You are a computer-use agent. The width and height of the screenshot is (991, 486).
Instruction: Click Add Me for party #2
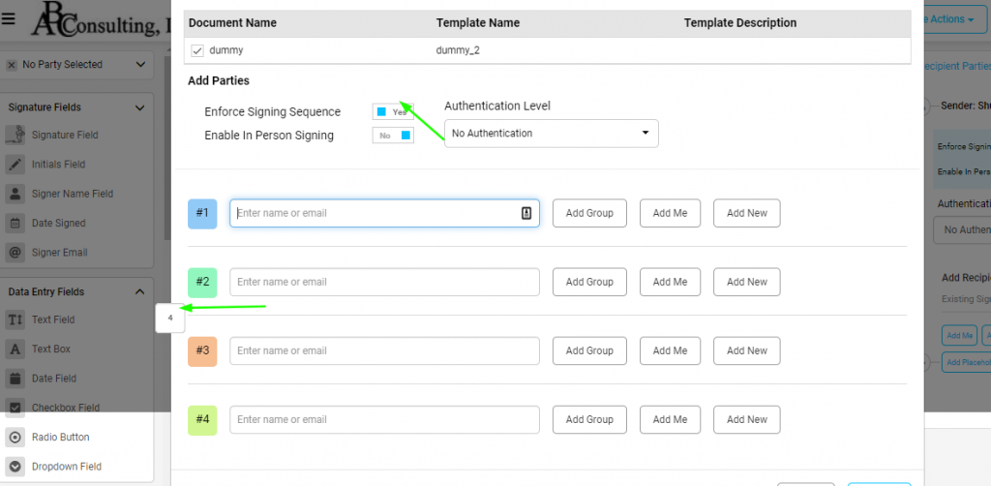coord(670,282)
